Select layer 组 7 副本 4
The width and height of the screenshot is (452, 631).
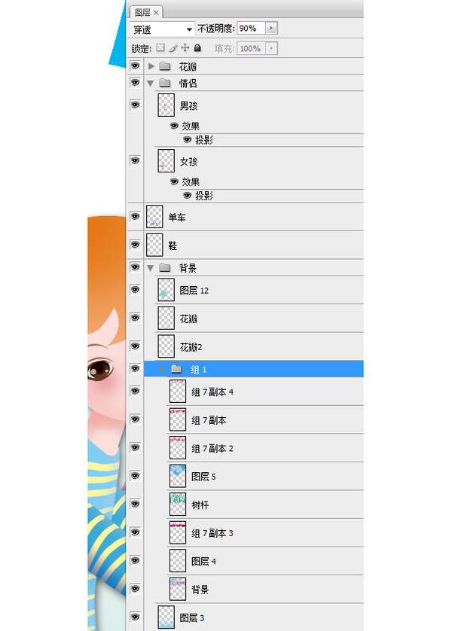tap(256, 392)
